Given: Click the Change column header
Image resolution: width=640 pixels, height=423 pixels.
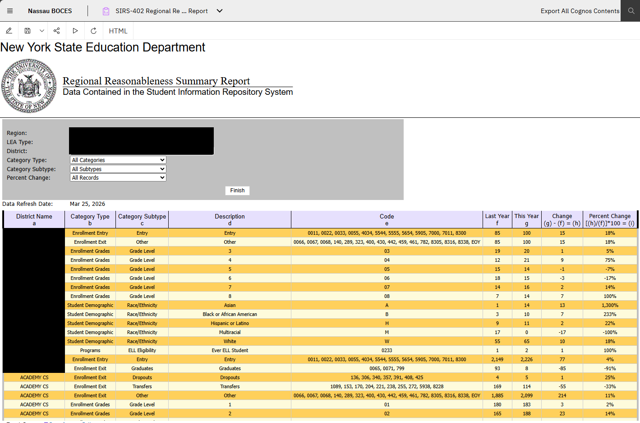Looking at the screenshot, I should (x=562, y=219).
